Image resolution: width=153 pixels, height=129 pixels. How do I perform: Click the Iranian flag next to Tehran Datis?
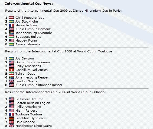pos(11,74)
